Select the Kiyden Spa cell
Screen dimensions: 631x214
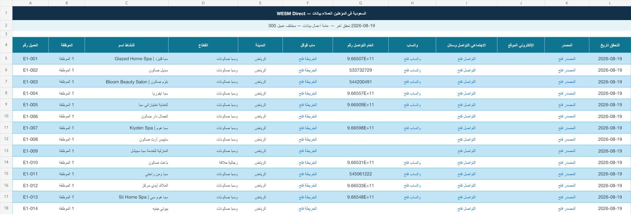pyautogui.click(x=127, y=128)
